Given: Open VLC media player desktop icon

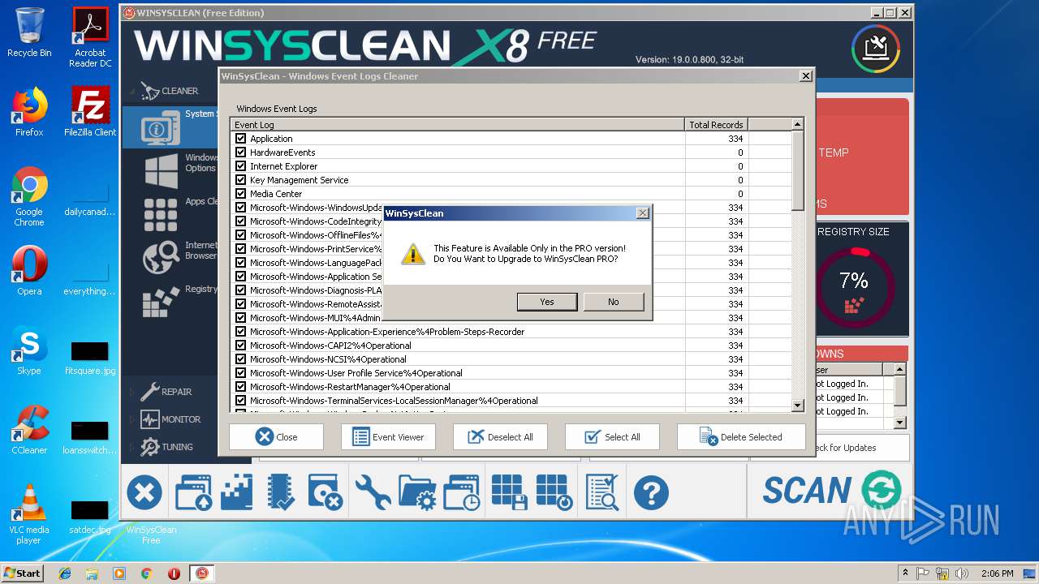Looking at the screenshot, I should coord(29,515).
